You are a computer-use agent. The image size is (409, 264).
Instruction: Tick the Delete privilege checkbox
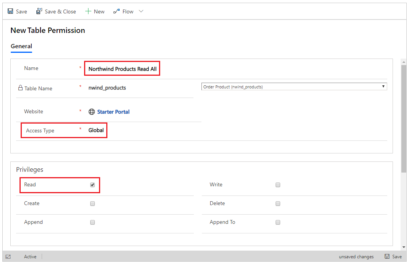tap(278, 204)
